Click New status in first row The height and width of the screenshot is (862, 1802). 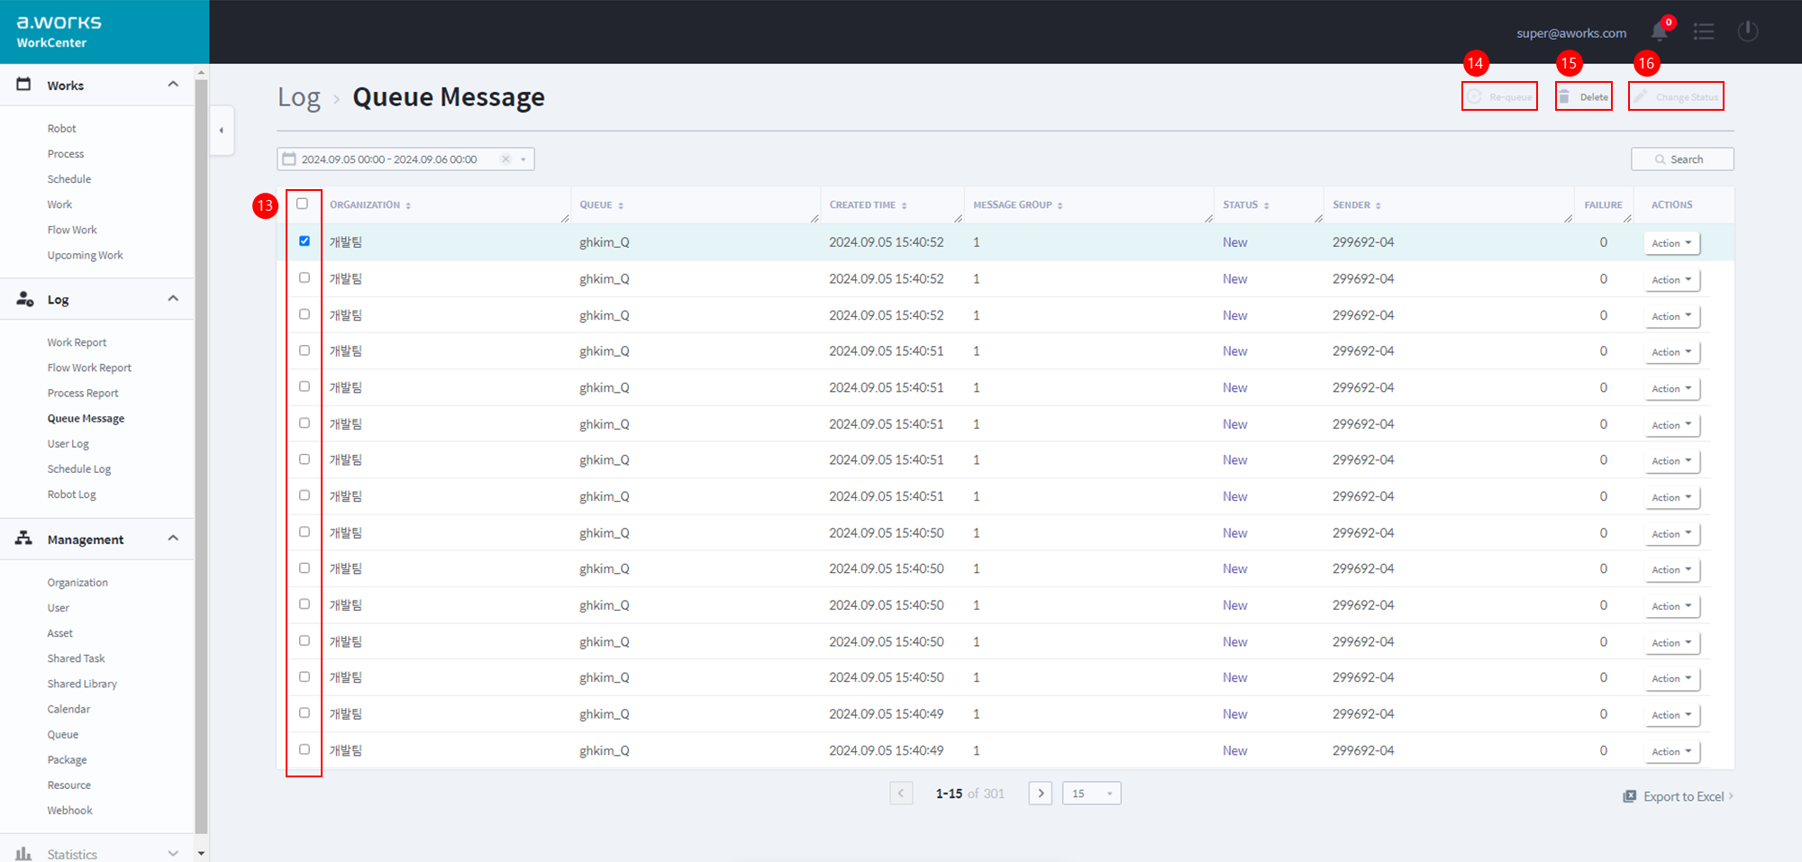click(1235, 242)
